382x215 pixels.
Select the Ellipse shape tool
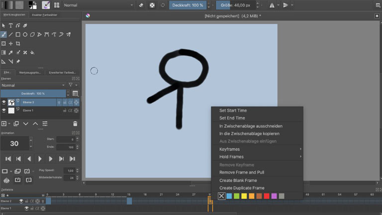coord(25,35)
